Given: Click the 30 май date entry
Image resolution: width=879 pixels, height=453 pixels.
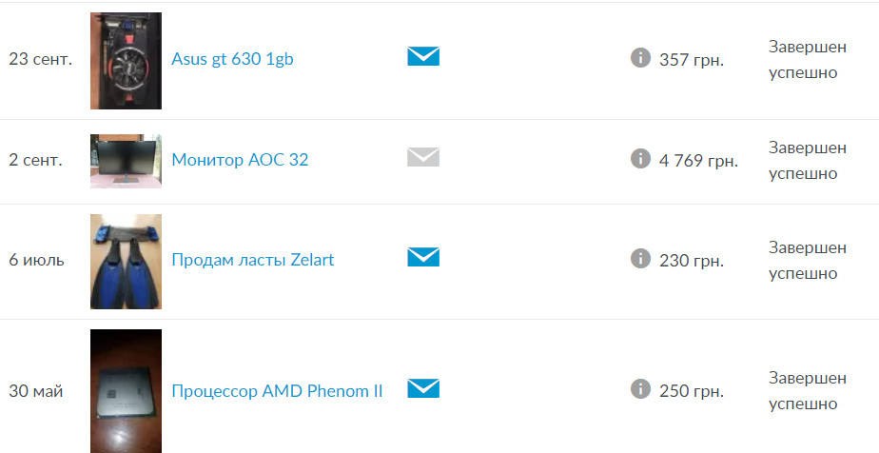Looking at the screenshot, I should coord(36,391).
